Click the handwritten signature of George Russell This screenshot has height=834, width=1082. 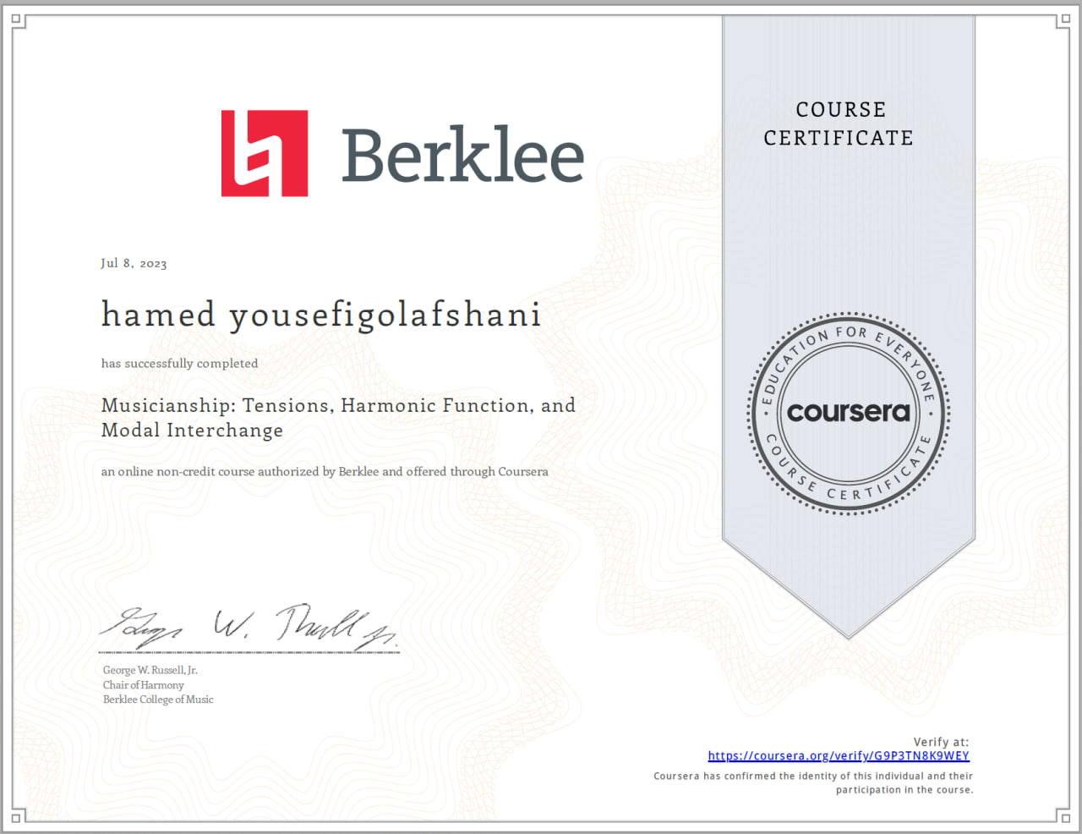[x=249, y=628]
